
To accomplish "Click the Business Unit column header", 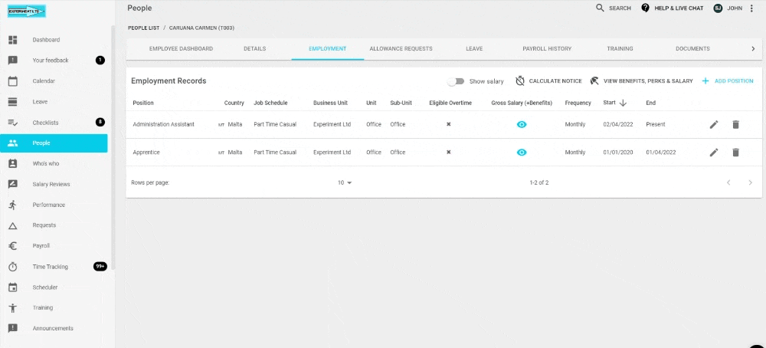I will point(330,103).
